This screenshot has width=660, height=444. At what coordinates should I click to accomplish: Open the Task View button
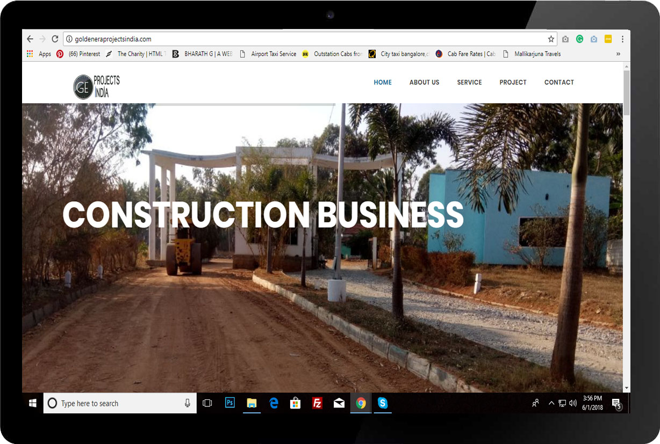207,403
